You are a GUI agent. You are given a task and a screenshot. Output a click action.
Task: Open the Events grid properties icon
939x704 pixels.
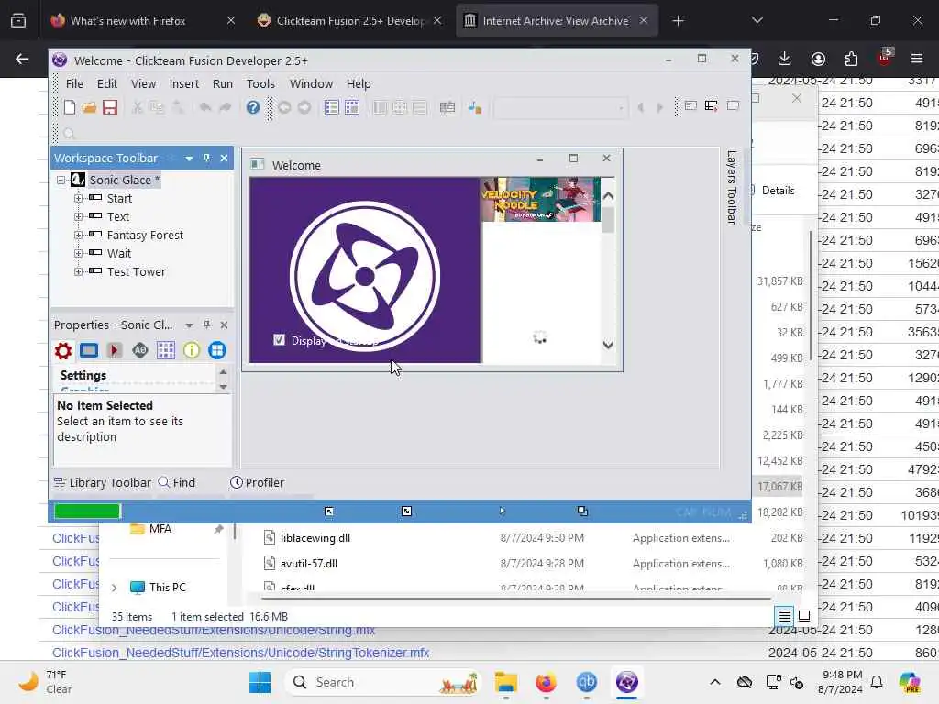tap(166, 350)
